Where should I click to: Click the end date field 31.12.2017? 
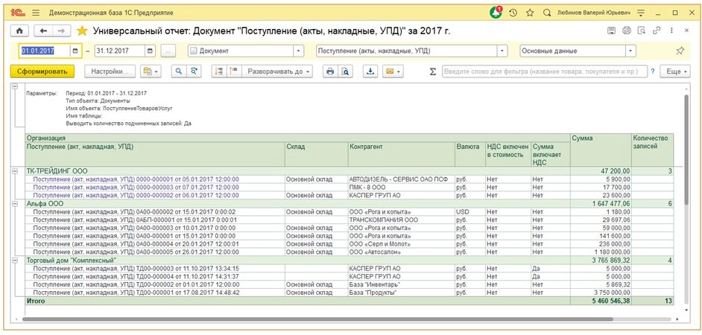pyautogui.click(x=120, y=51)
